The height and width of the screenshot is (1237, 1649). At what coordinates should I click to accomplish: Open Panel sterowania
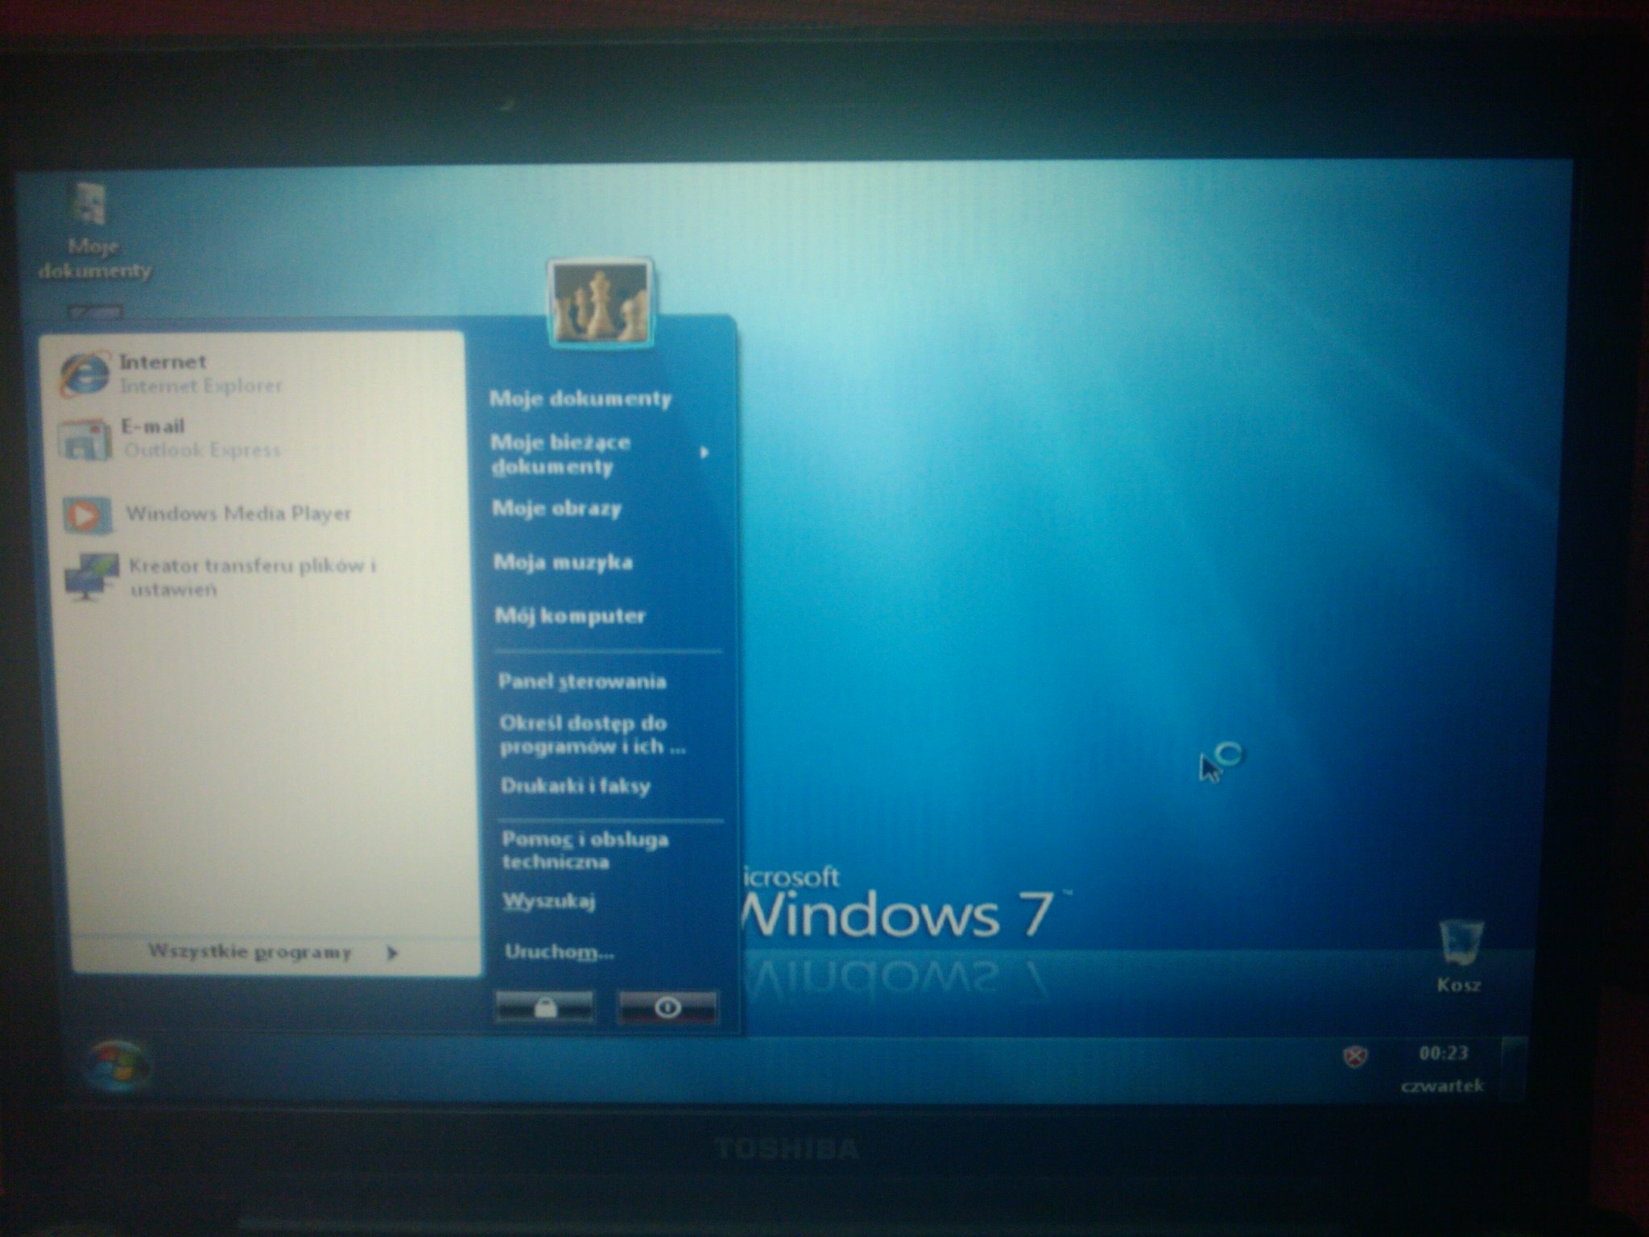click(582, 681)
